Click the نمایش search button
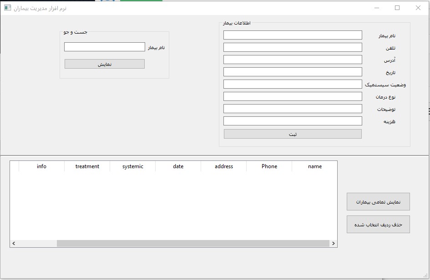 pos(105,64)
